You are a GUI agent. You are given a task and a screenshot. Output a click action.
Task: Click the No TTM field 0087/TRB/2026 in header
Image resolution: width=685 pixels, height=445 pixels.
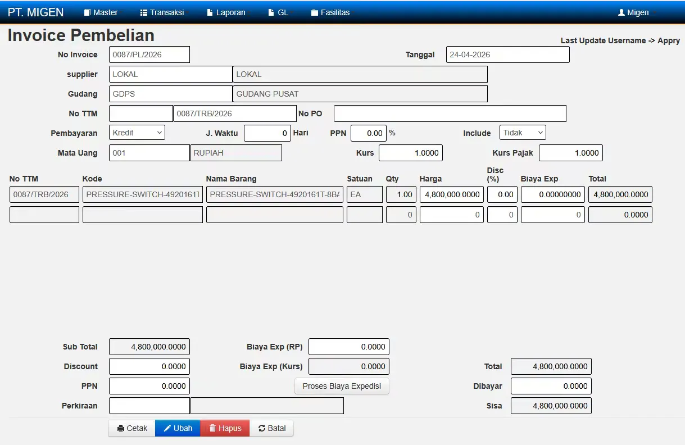click(x=235, y=113)
